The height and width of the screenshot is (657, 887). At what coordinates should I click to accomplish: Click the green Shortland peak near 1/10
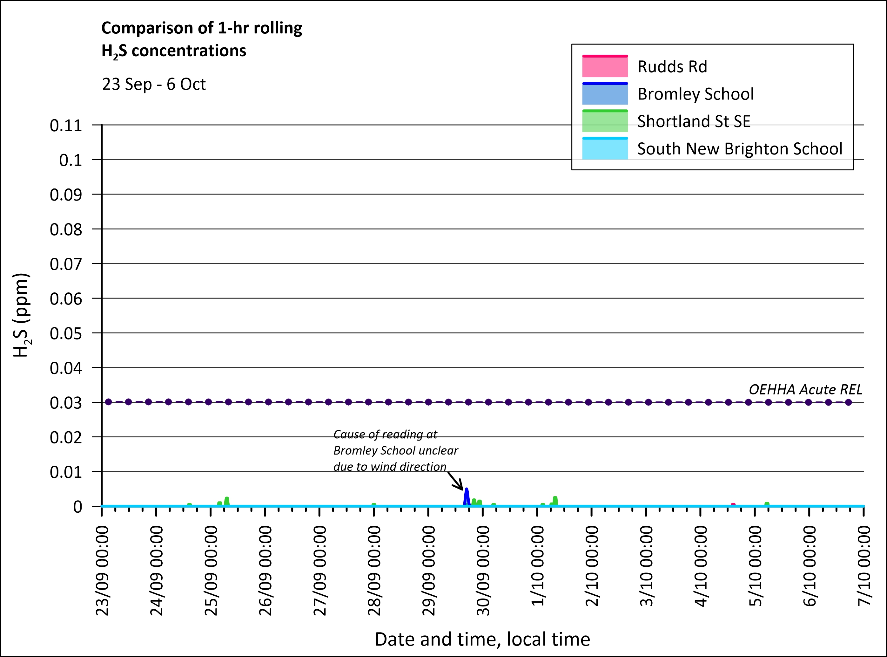(555, 501)
